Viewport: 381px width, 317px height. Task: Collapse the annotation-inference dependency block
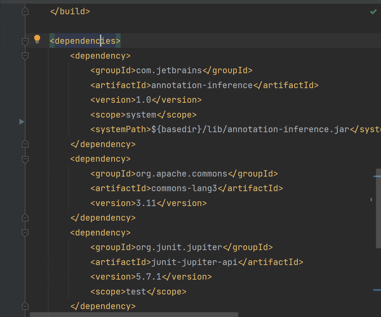(x=25, y=56)
